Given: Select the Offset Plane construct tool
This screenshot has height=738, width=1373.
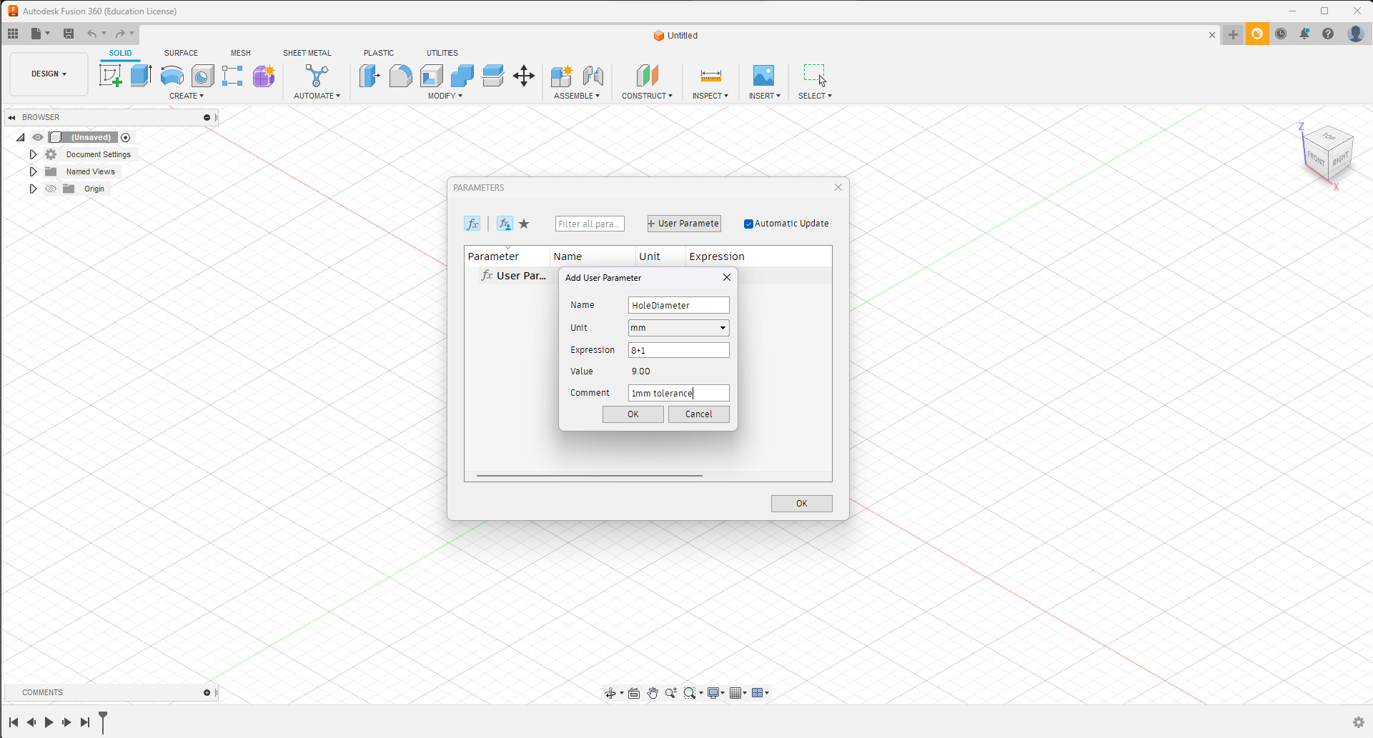Looking at the screenshot, I should [x=647, y=76].
